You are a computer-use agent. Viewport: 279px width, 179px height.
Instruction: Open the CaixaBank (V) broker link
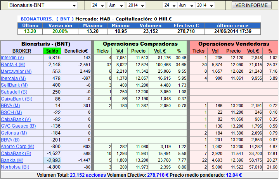16,119
